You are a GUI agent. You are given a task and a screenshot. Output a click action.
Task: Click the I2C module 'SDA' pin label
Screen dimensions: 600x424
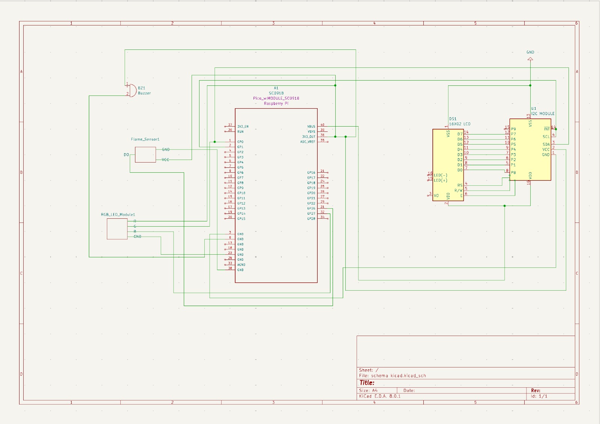546,145
